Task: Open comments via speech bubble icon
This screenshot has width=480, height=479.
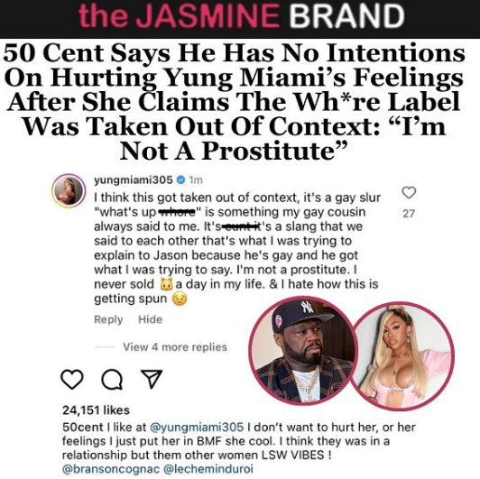Action: click(112, 380)
